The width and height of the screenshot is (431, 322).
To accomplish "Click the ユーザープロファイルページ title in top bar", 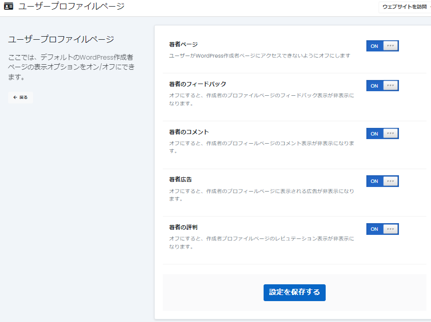I will [71, 7].
